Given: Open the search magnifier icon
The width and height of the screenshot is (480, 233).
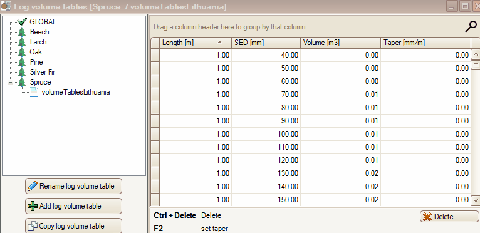Looking at the screenshot, I should tap(471, 27).
